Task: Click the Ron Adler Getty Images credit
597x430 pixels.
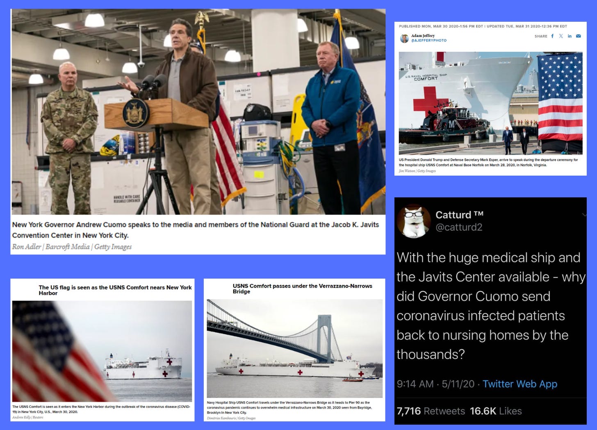Action: pyautogui.click(x=72, y=247)
